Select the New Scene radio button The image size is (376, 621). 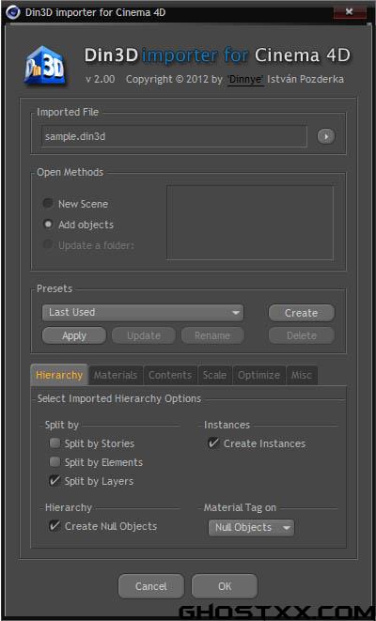pyautogui.click(x=48, y=204)
